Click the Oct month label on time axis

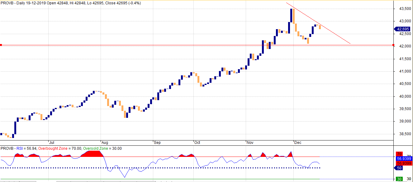[197, 143]
